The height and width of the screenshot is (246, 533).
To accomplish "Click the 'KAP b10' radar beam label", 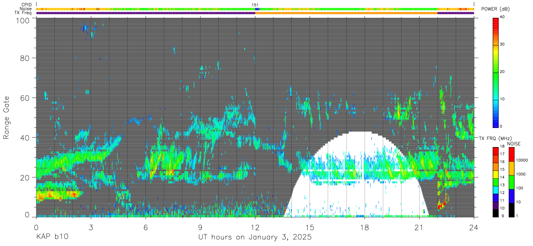I will (52, 237).
